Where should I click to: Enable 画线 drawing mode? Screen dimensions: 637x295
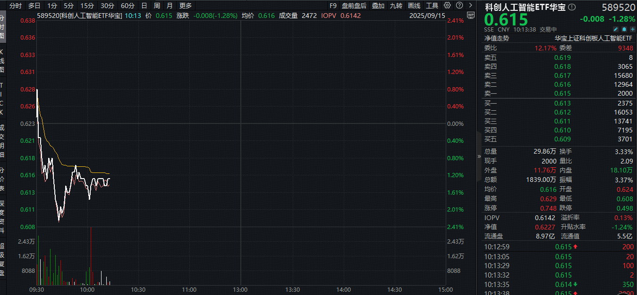coord(414,6)
